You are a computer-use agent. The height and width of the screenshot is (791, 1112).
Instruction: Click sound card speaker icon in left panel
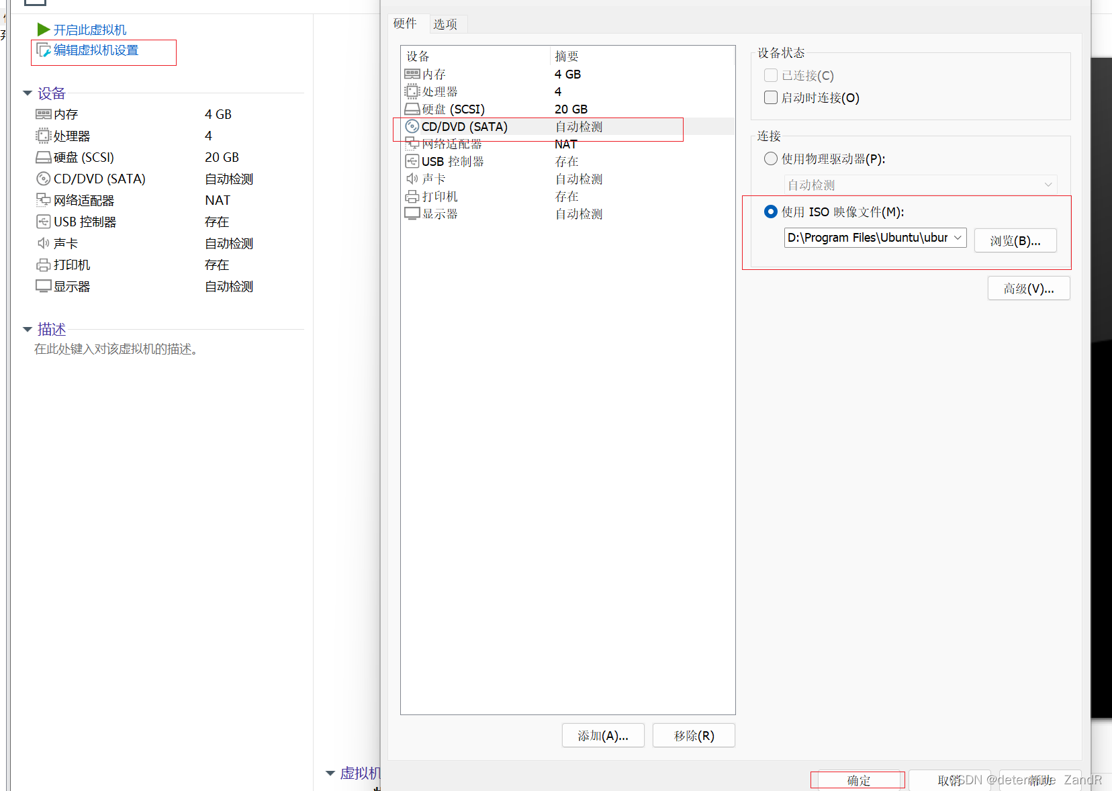click(44, 243)
